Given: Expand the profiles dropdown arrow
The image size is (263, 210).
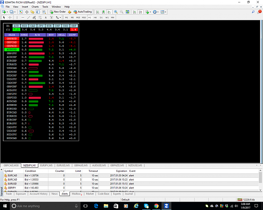Looking at the screenshot, I should coord(15,12).
